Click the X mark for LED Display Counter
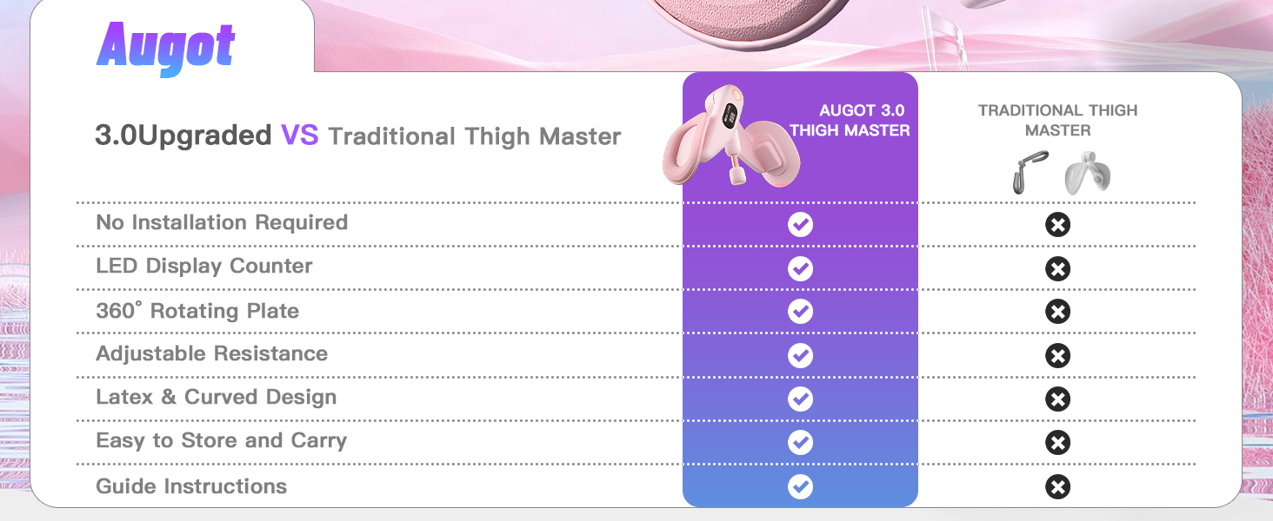The width and height of the screenshot is (1273, 521). (x=1057, y=268)
